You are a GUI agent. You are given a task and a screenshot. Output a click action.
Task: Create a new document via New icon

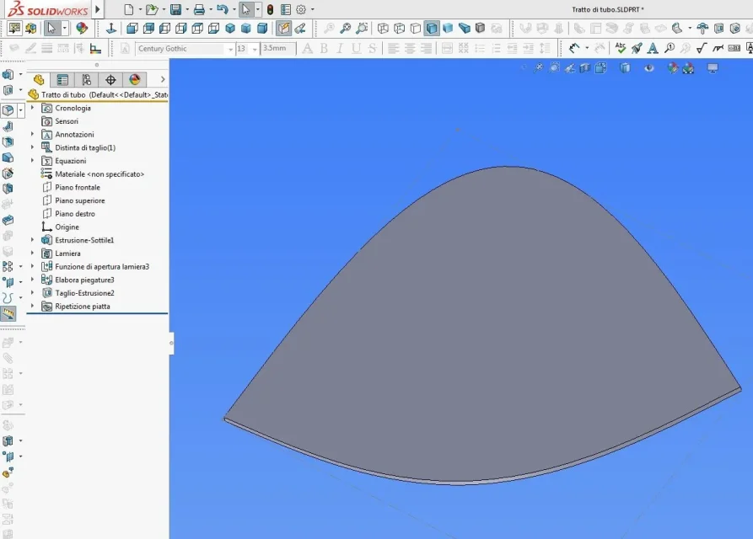coord(128,9)
